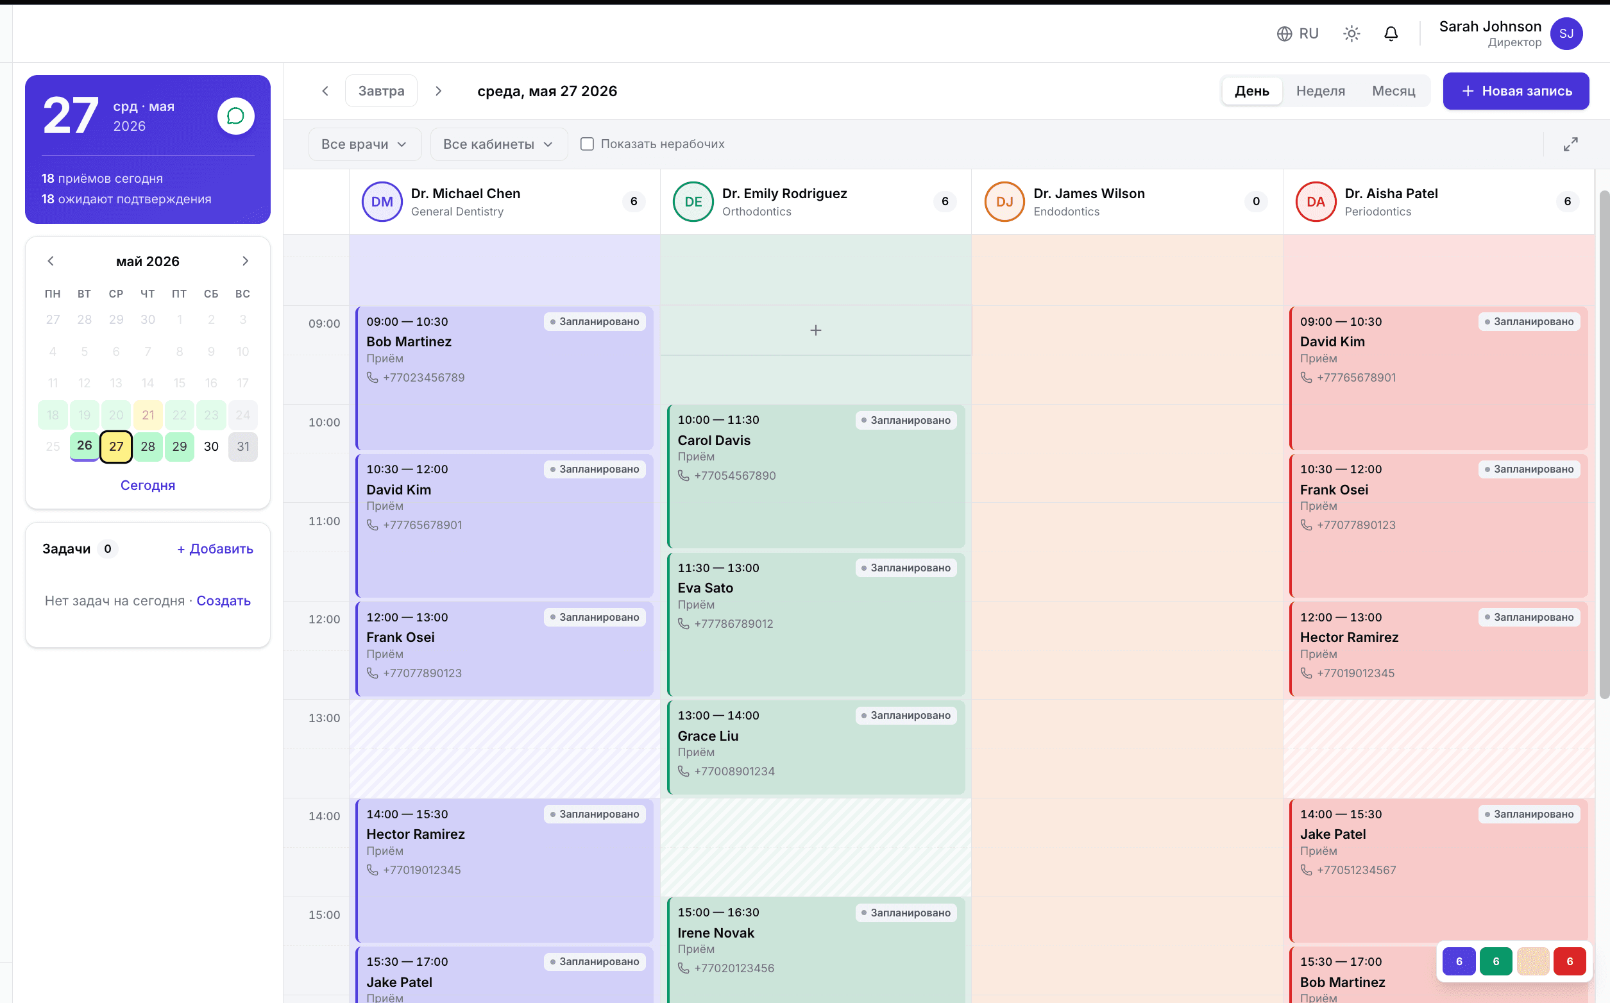Click the Задачи count badge 0
The image size is (1610, 1003).
point(108,548)
